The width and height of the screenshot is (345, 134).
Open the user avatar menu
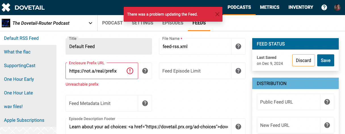[x=337, y=7]
